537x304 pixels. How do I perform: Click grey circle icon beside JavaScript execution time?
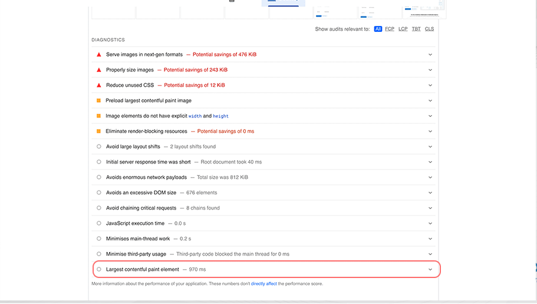(x=99, y=223)
